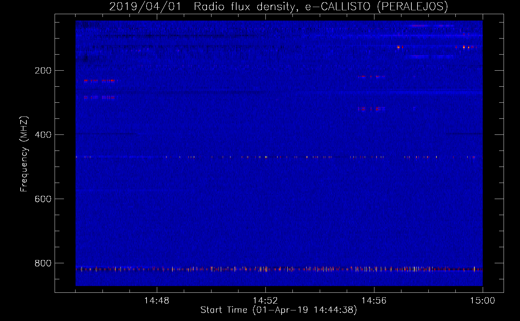520x321 pixels.
Task: Click the 'Frequency (MHZ)' axis label
Action: click(24, 154)
